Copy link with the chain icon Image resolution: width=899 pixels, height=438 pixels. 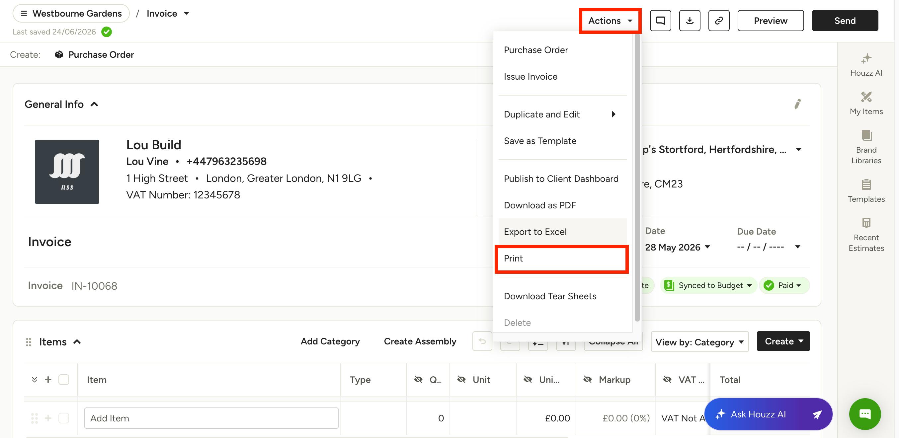point(719,21)
